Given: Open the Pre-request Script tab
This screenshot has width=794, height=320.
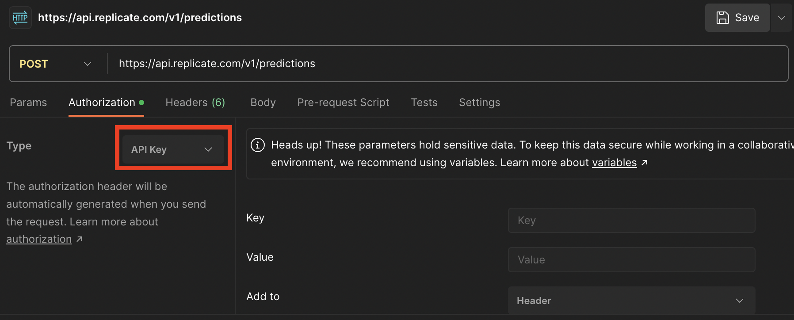Looking at the screenshot, I should (x=343, y=103).
